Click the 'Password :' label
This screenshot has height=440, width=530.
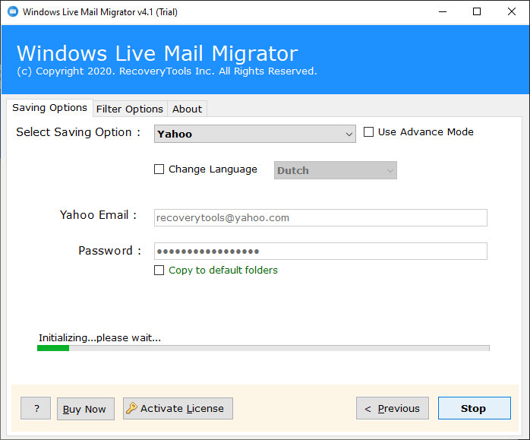pyautogui.click(x=109, y=251)
